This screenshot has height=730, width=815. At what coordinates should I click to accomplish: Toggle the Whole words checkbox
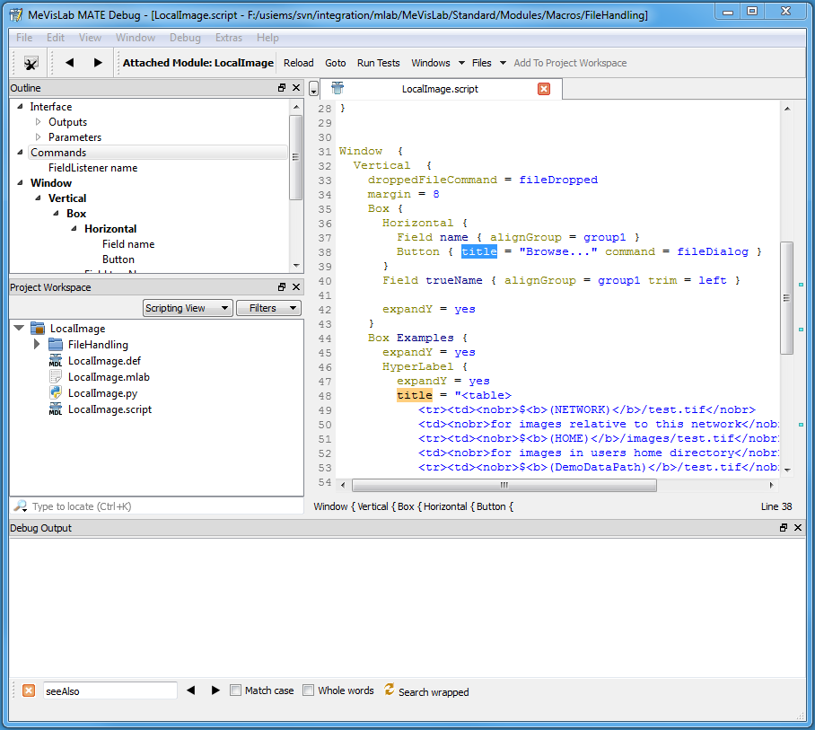click(309, 690)
